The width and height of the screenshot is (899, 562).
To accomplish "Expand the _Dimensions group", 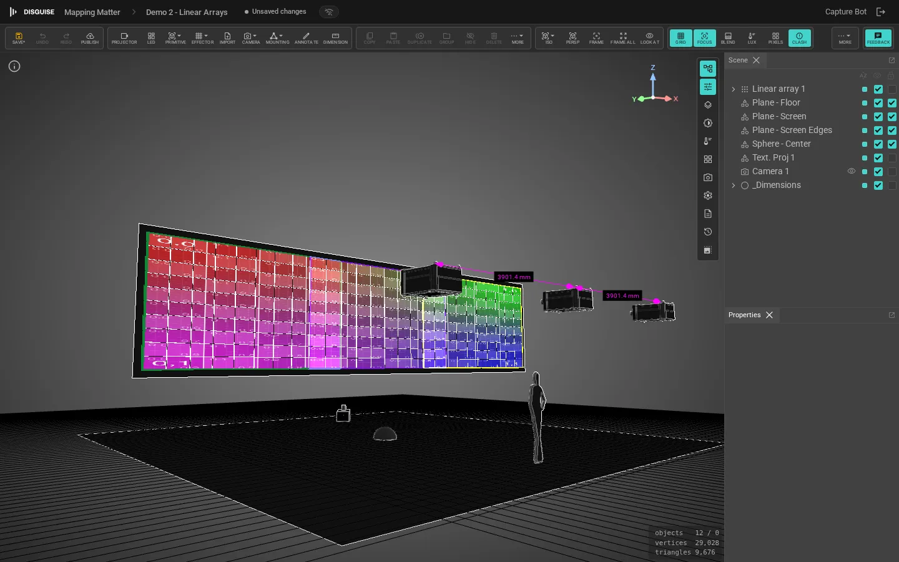I will pos(734,185).
